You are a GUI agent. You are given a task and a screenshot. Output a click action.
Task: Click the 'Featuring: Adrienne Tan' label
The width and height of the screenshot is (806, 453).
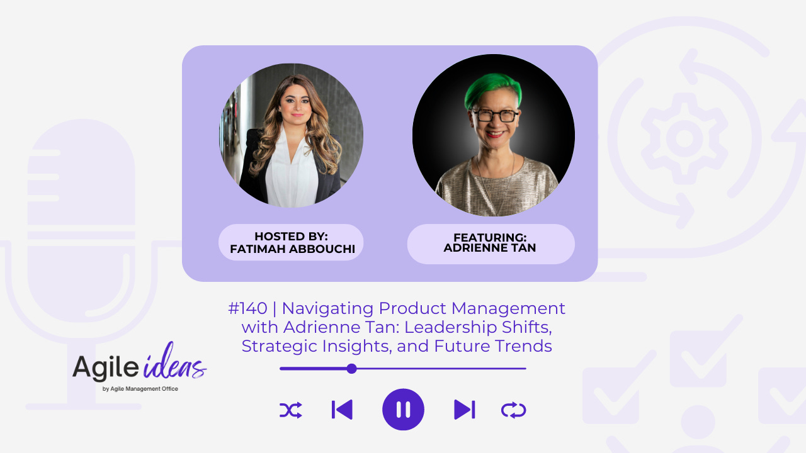(491, 243)
